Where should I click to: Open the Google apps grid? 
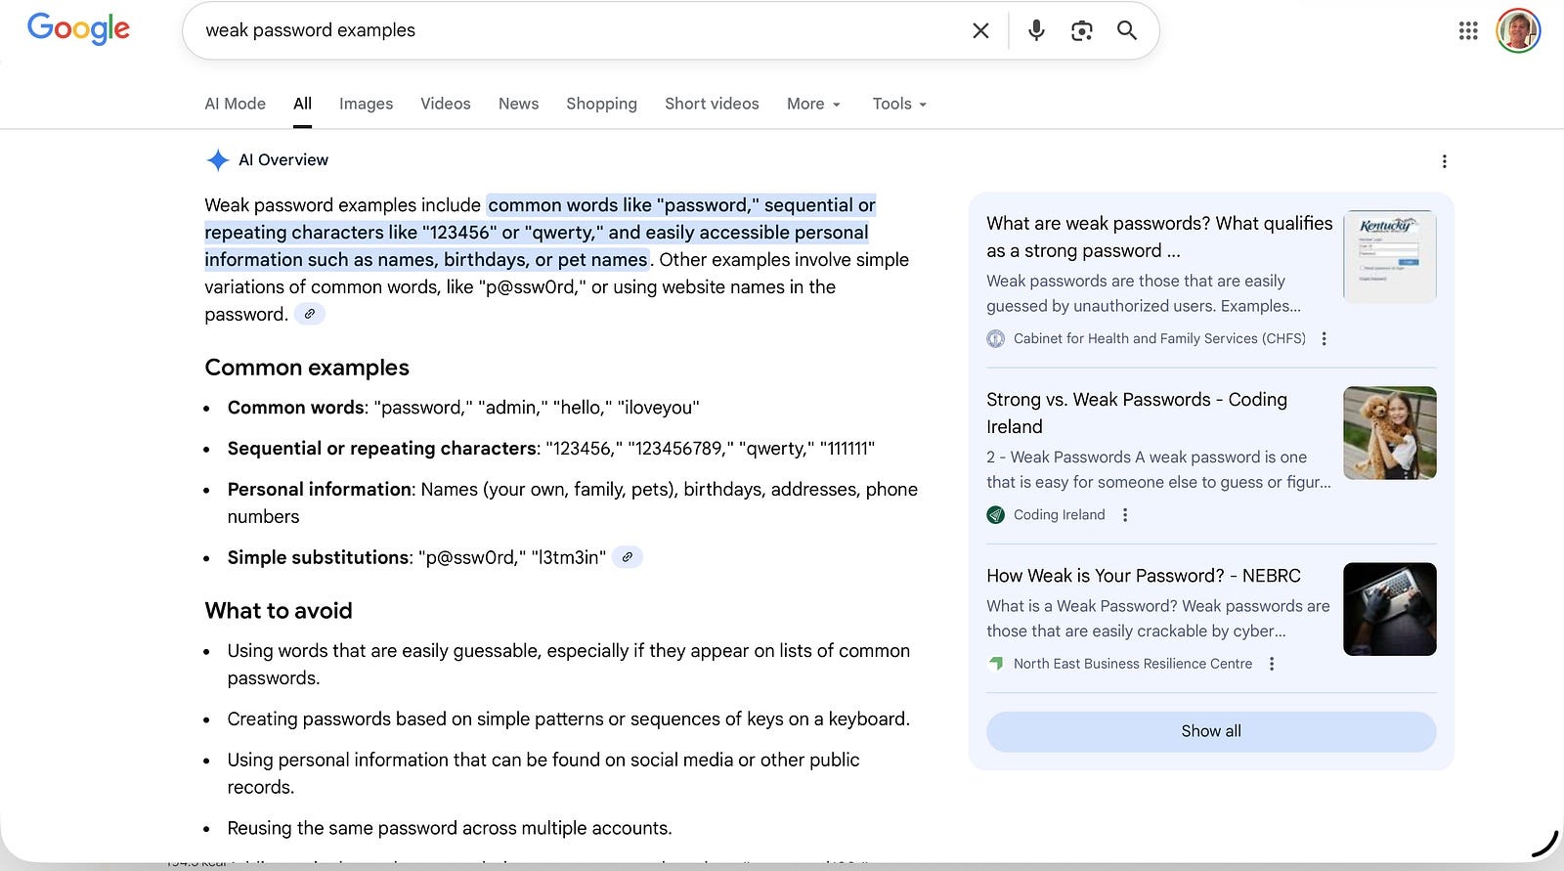(x=1468, y=30)
